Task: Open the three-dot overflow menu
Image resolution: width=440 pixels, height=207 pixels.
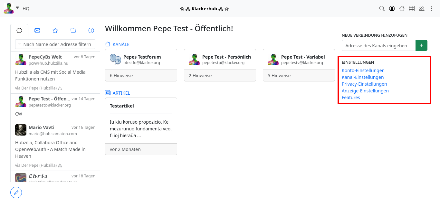Action: coord(432,9)
